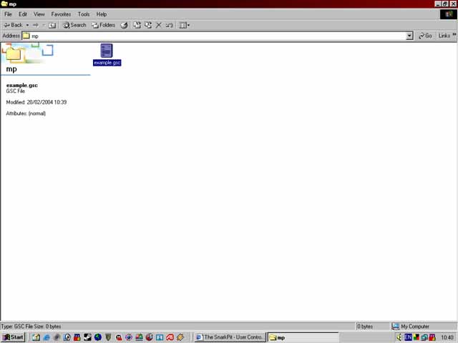Switch to The SnarkPit taskbar window
458x343 pixels.
pyautogui.click(x=230, y=337)
